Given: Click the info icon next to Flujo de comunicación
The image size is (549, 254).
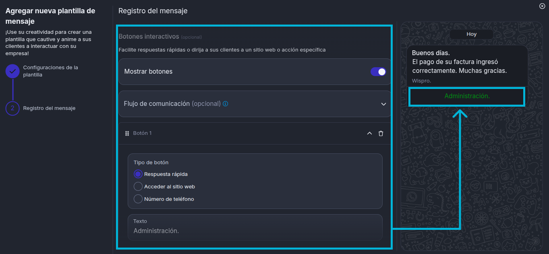Looking at the screenshot, I should point(225,103).
